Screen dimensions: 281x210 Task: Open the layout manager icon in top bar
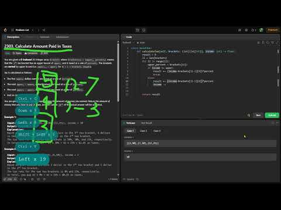pyautogui.click(x=138, y=30)
